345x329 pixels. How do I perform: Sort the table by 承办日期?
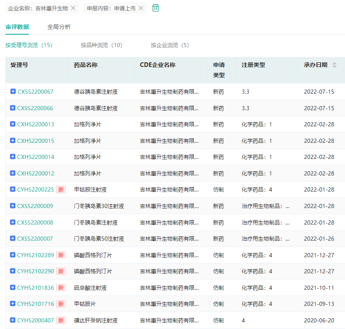[x=334, y=65]
